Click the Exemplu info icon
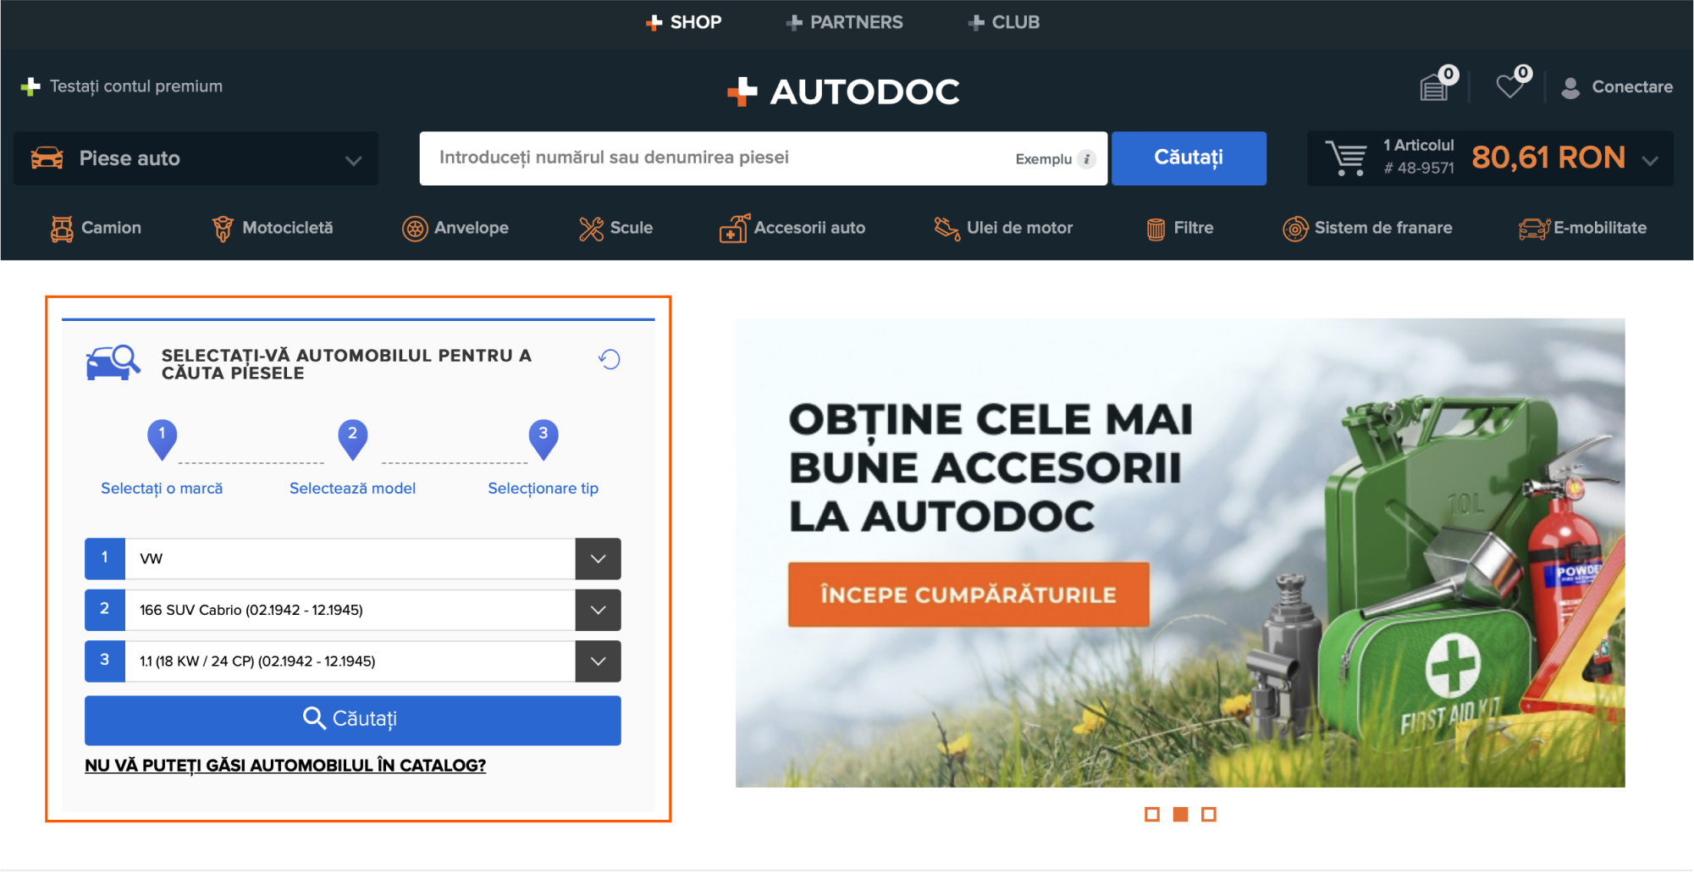Screen dimensions: 1694x896 coord(1087,159)
